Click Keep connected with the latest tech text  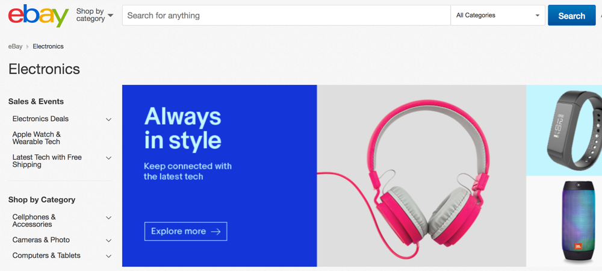pyautogui.click(x=188, y=172)
